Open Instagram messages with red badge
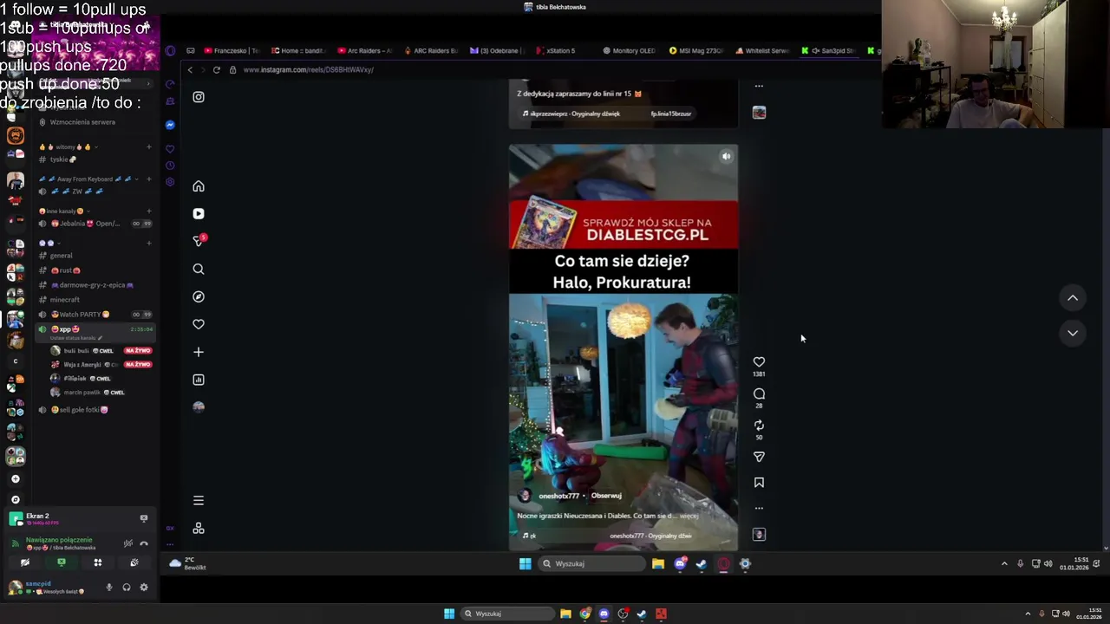This screenshot has width=1110, height=624. coord(199,241)
